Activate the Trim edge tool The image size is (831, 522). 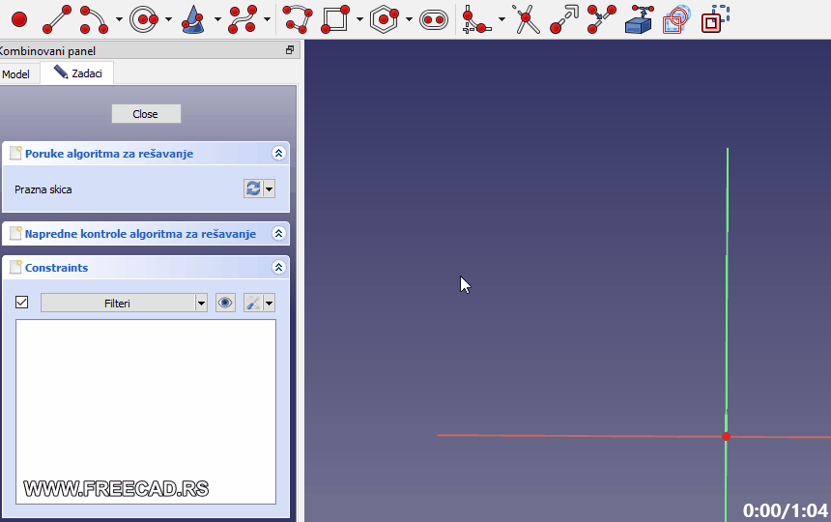[x=527, y=18]
